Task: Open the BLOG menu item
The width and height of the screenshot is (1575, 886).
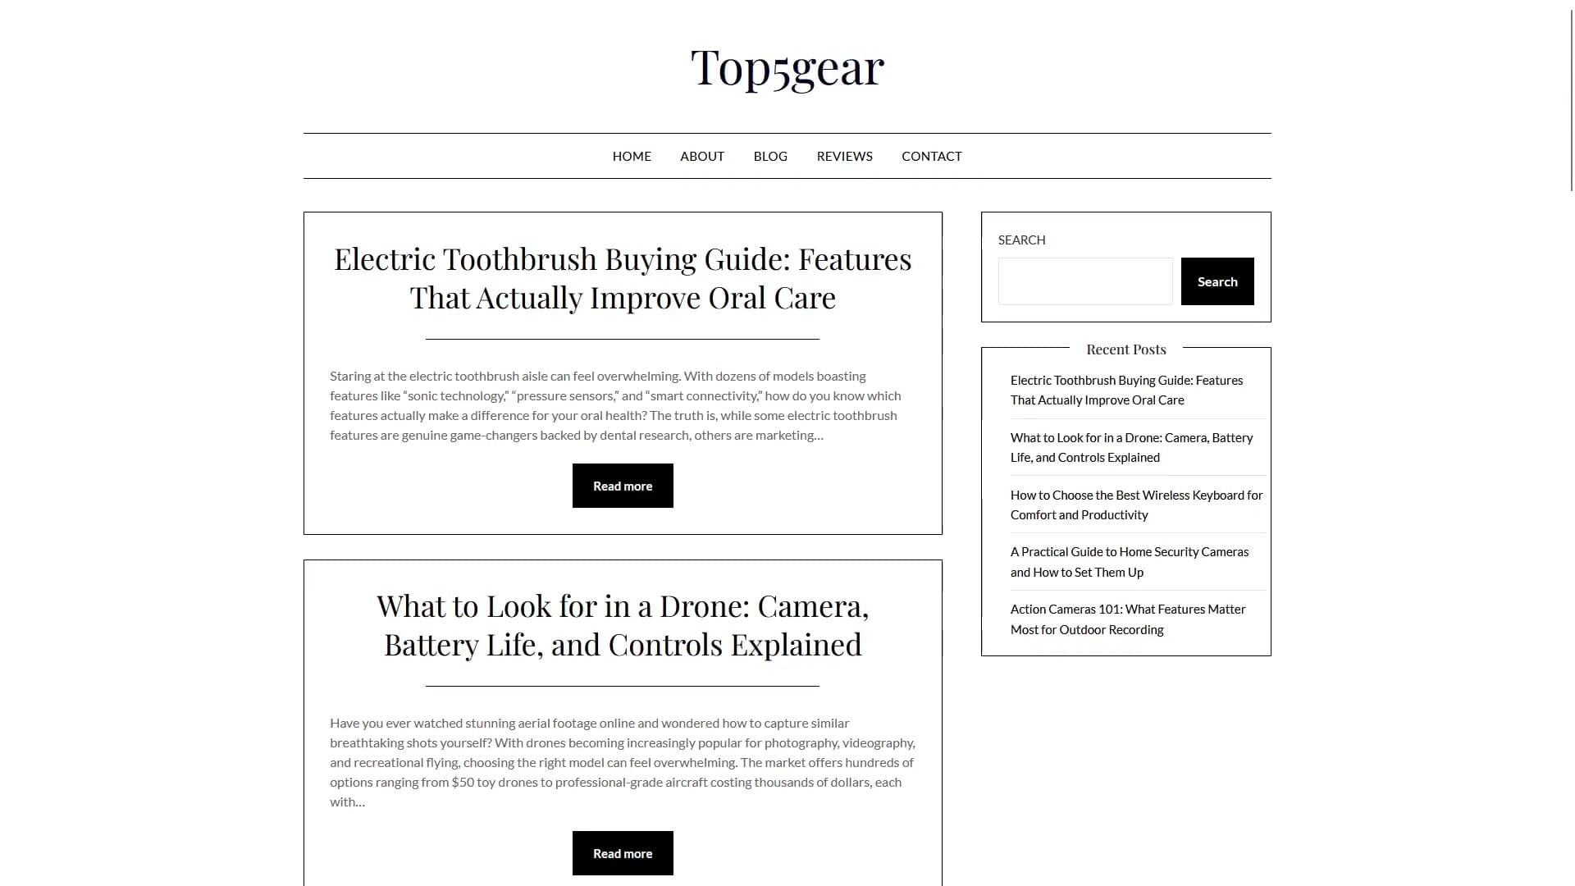Action: (x=770, y=156)
